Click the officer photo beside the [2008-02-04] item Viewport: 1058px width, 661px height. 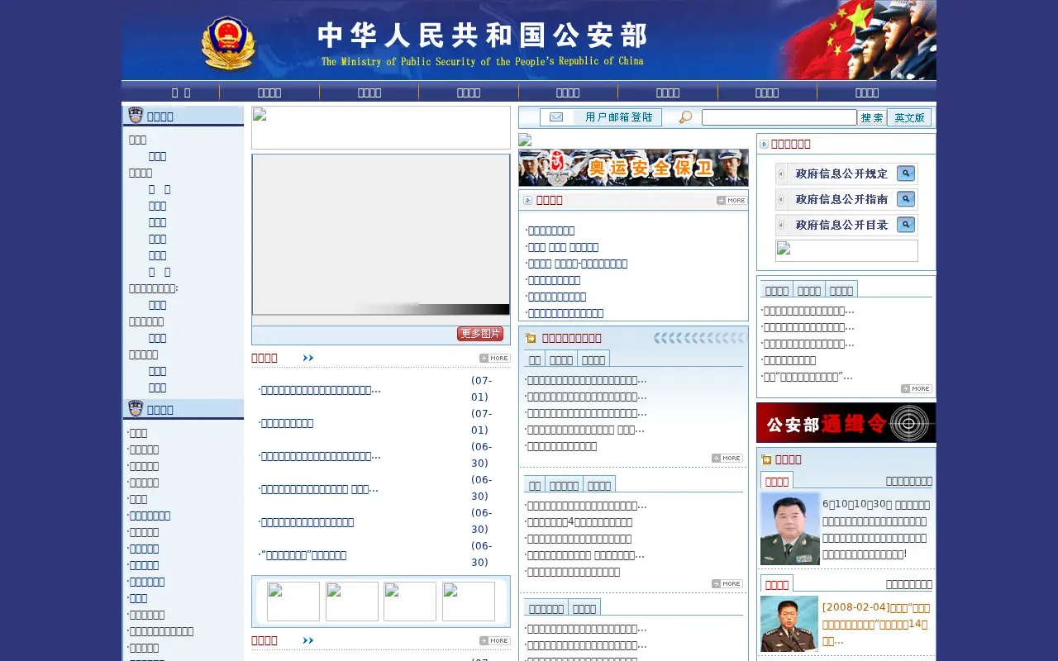[789, 624]
